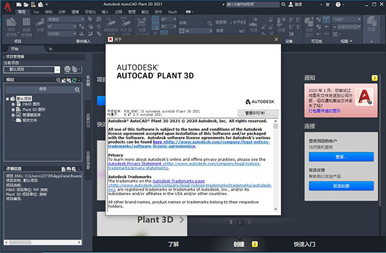Click the search magnifier icon in the title bar
This screenshot has height=253, width=386.
(x=283, y=4)
